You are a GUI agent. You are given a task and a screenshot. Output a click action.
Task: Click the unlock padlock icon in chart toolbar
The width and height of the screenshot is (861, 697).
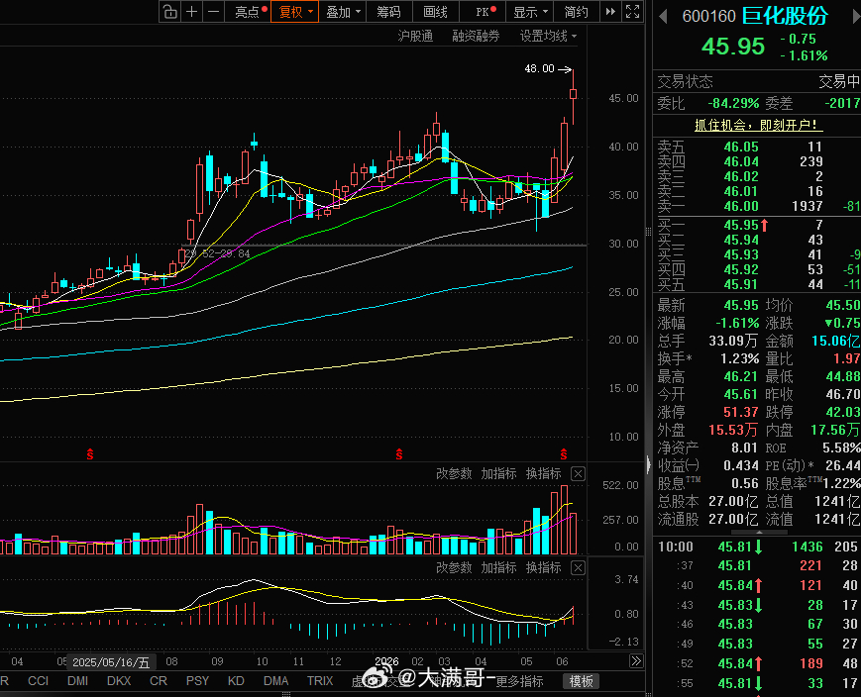click(170, 12)
